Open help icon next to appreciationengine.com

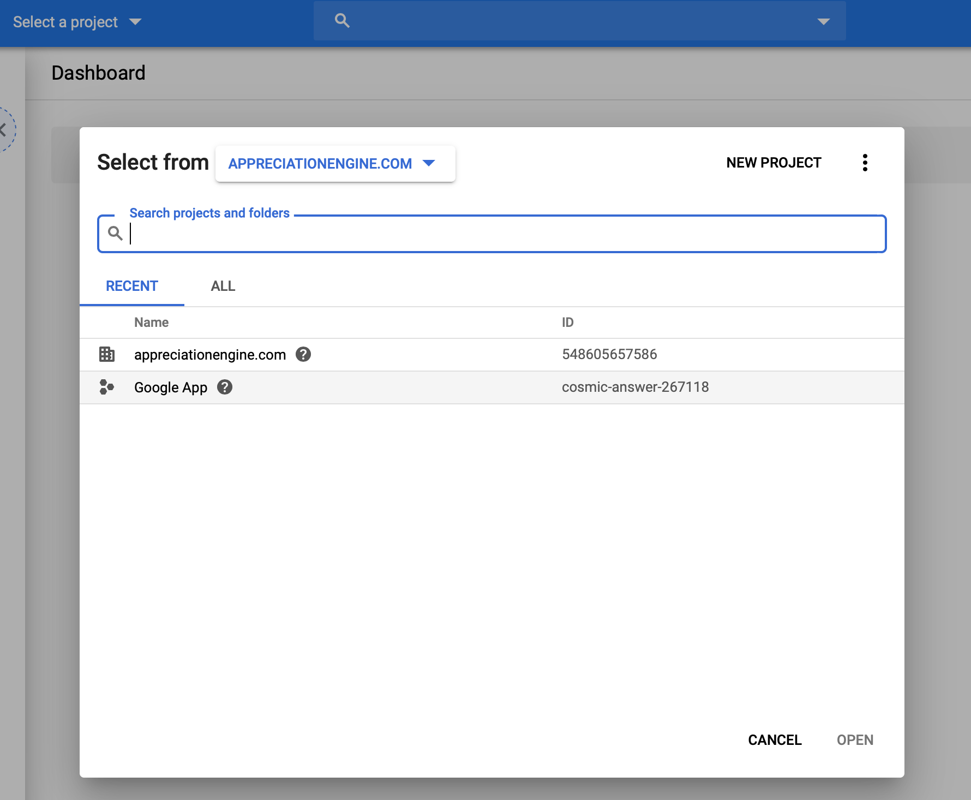point(303,354)
